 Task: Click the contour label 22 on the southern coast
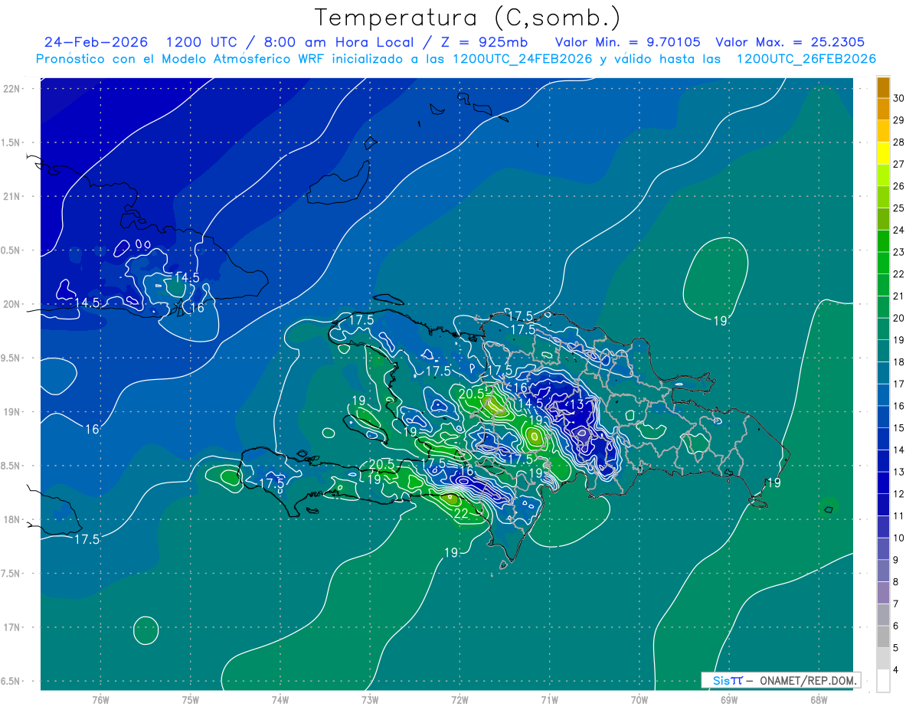[x=462, y=514]
